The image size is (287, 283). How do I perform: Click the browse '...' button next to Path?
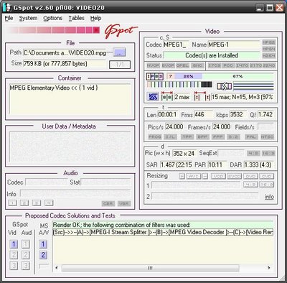119,52
